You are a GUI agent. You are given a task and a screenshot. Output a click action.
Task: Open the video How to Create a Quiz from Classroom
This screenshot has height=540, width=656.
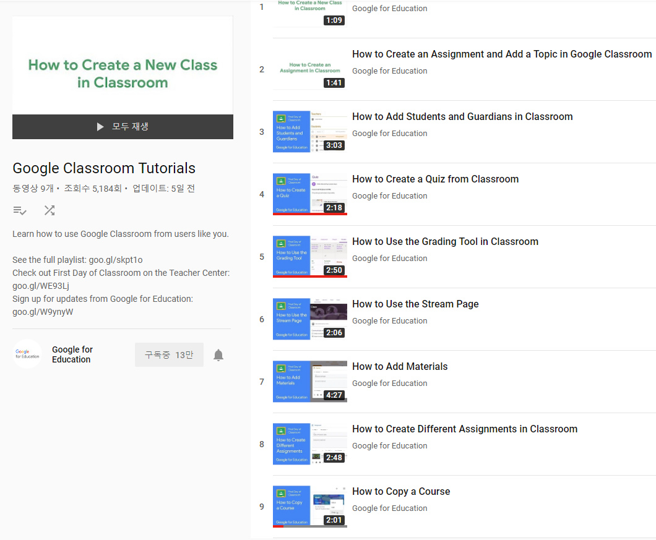click(x=435, y=179)
